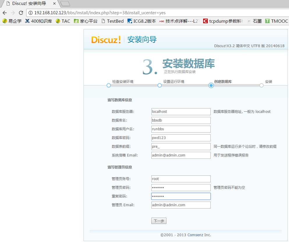Open a new tab button
289x242 pixels.
tap(65, 3)
